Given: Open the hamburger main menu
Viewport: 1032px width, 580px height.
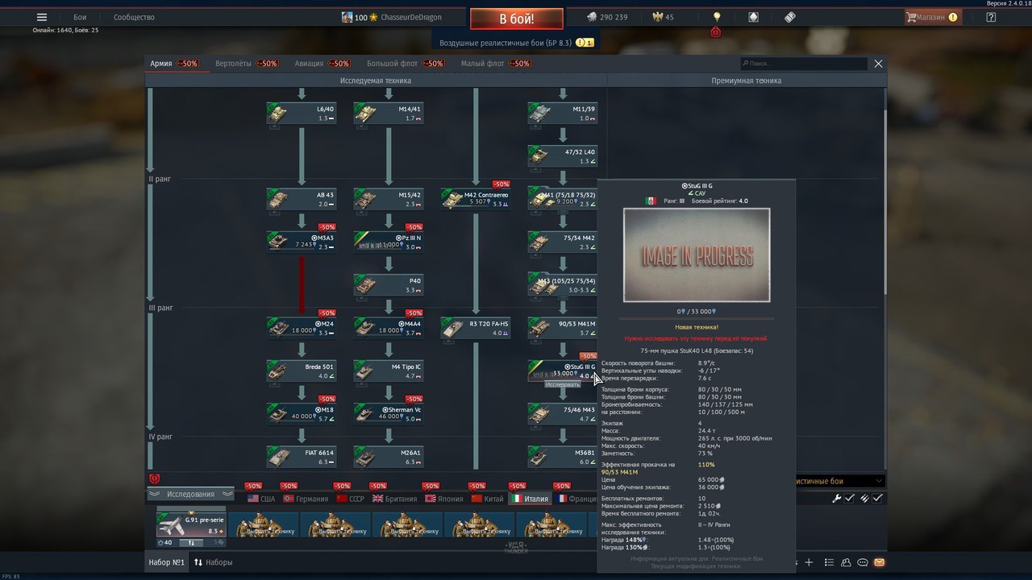Looking at the screenshot, I should (42, 17).
